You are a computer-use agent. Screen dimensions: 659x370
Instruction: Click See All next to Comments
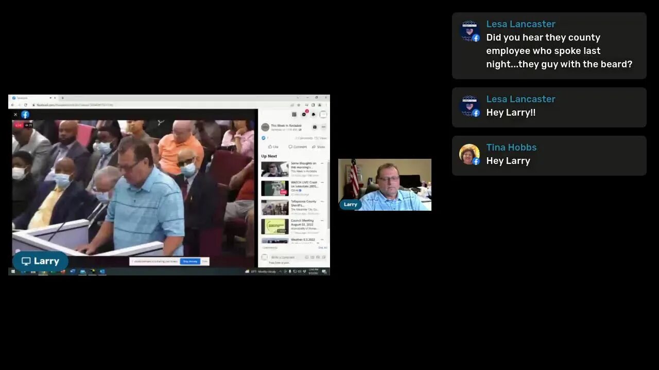(322, 248)
